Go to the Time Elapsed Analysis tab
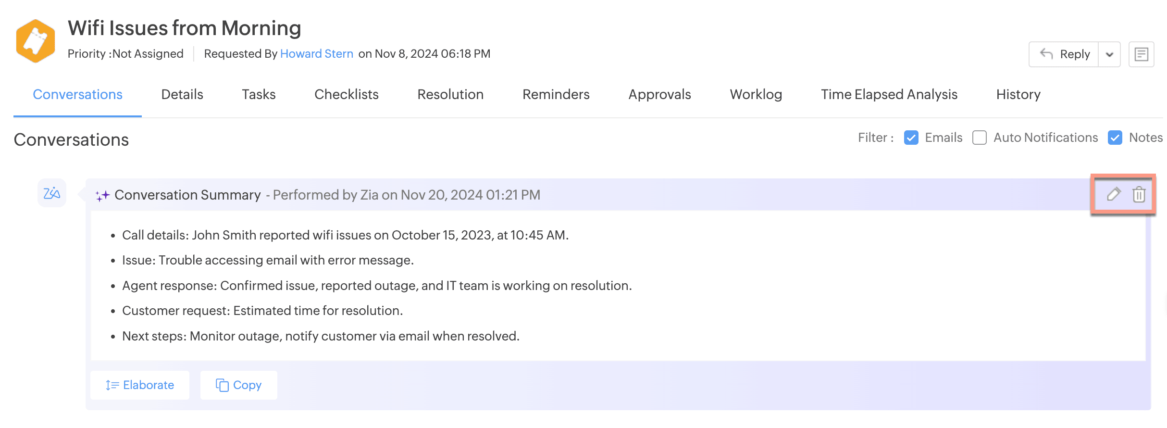 click(x=889, y=94)
